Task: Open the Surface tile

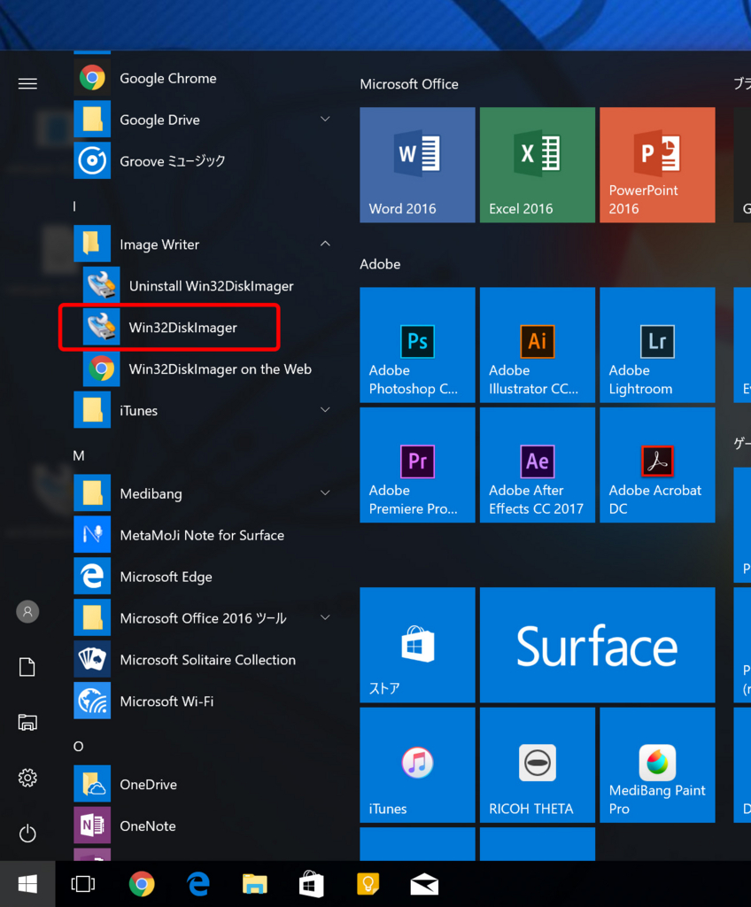Action: (x=597, y=645)
